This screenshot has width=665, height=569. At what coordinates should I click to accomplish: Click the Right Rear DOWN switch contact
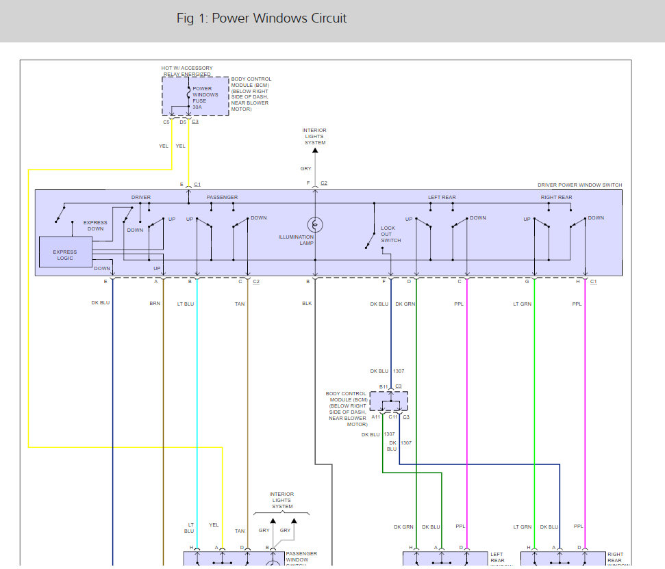click(577, 223)
